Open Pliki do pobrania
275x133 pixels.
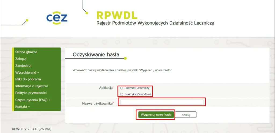(28, 79)
